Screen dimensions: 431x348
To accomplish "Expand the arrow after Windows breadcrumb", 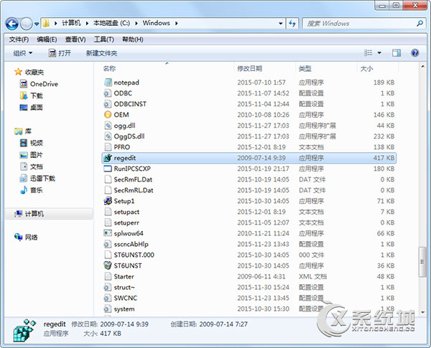I will 177,24.
